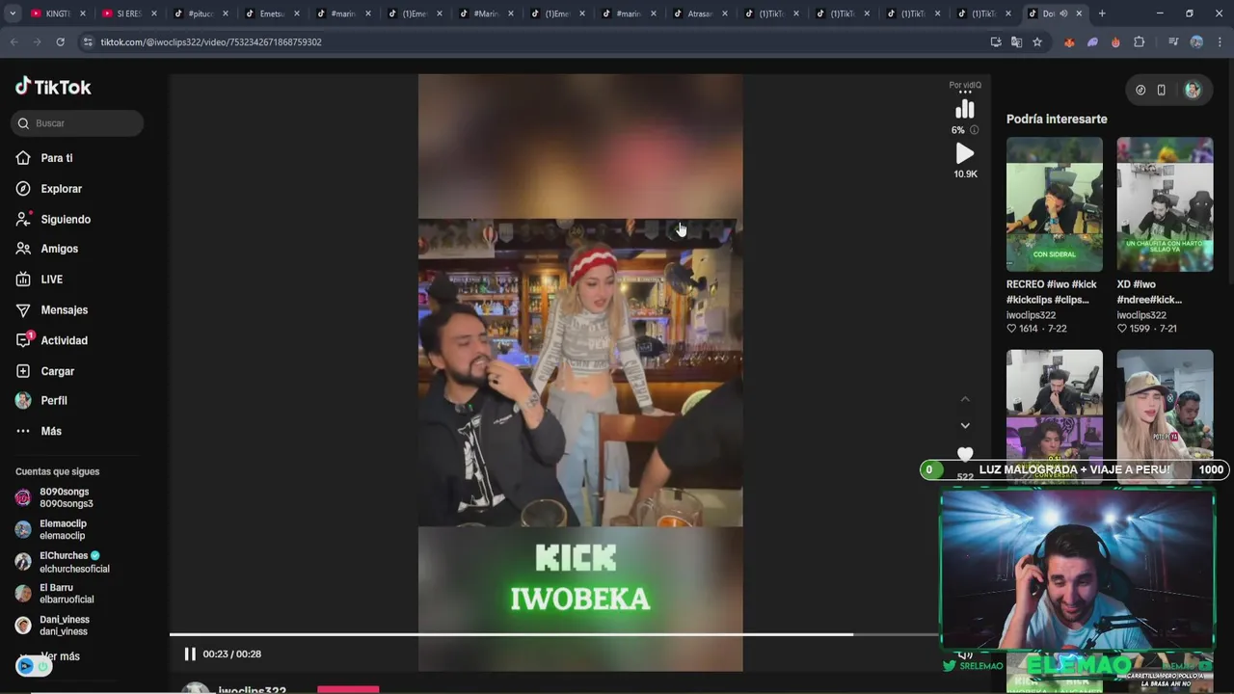1234x694 pixels.
Task: Open the profile avatar menu in the top right
Action: click(x=1193, y=90)
